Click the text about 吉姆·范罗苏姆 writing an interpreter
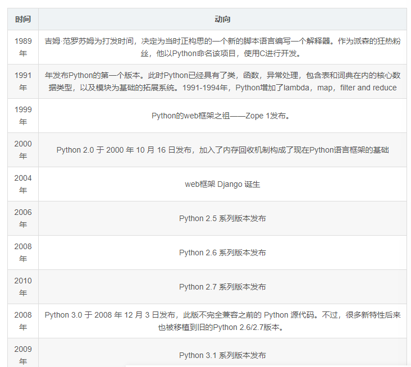The height and width of the screenshot is (367, 411). point(222,47)
